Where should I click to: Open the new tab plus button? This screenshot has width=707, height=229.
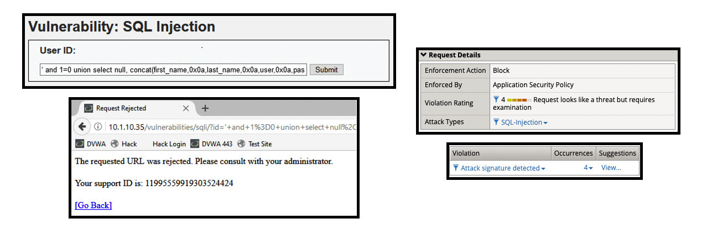tap(205, 108)
